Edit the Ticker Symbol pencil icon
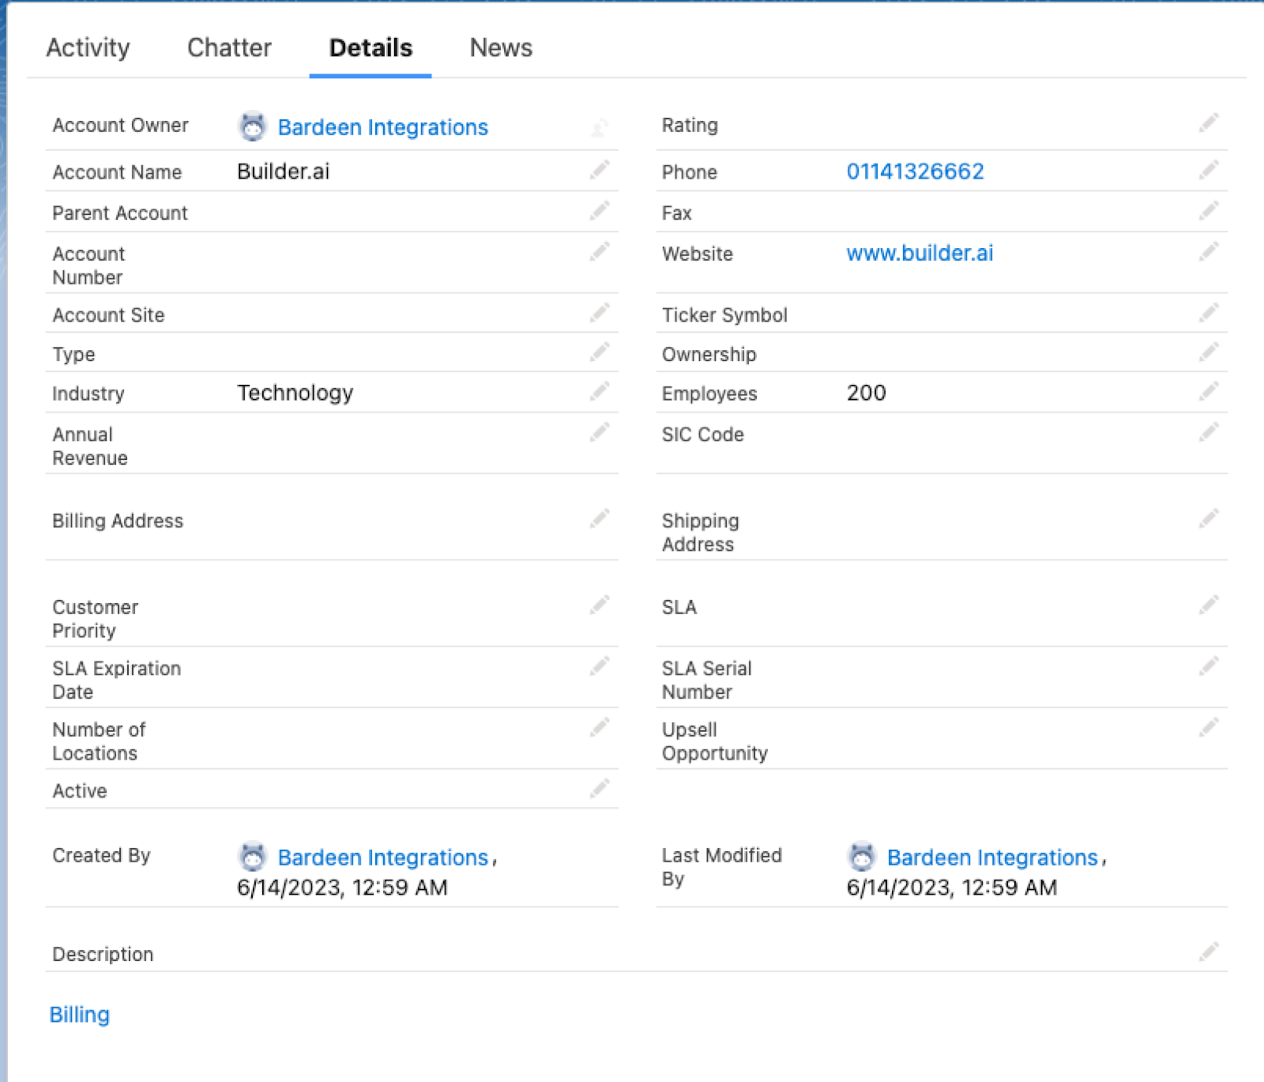1264x1082 pixels. click(1209, 312)
